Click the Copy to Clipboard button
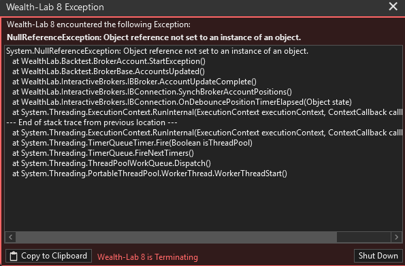 48,256
